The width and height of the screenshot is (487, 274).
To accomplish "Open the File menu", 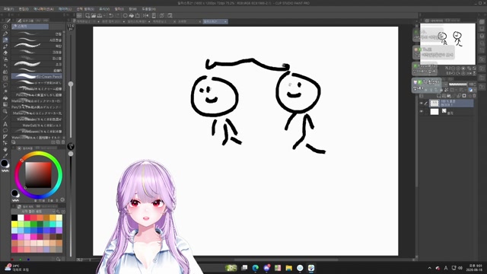I will point(8,9).
